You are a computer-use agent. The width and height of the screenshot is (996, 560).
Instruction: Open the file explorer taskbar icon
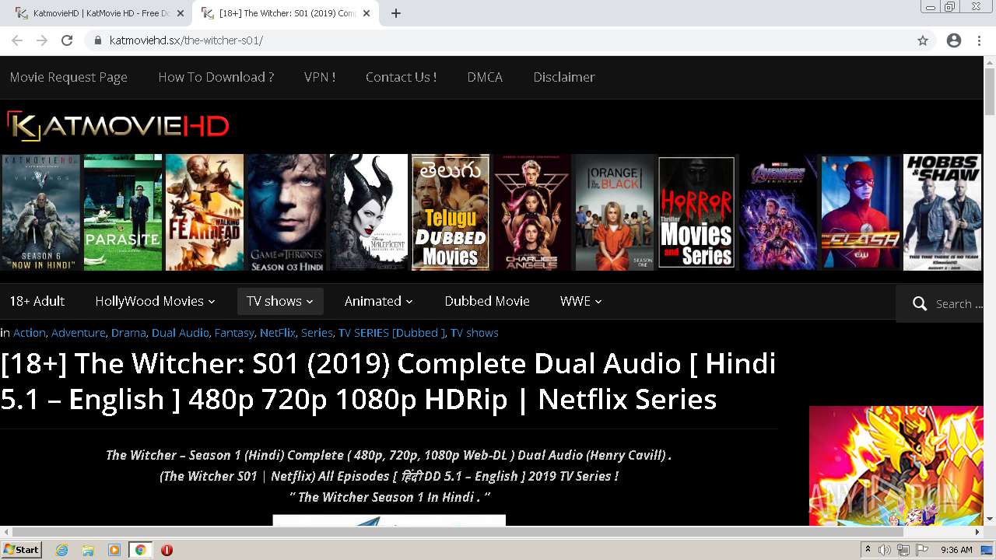pyautogui.click(x=88, y=550)
